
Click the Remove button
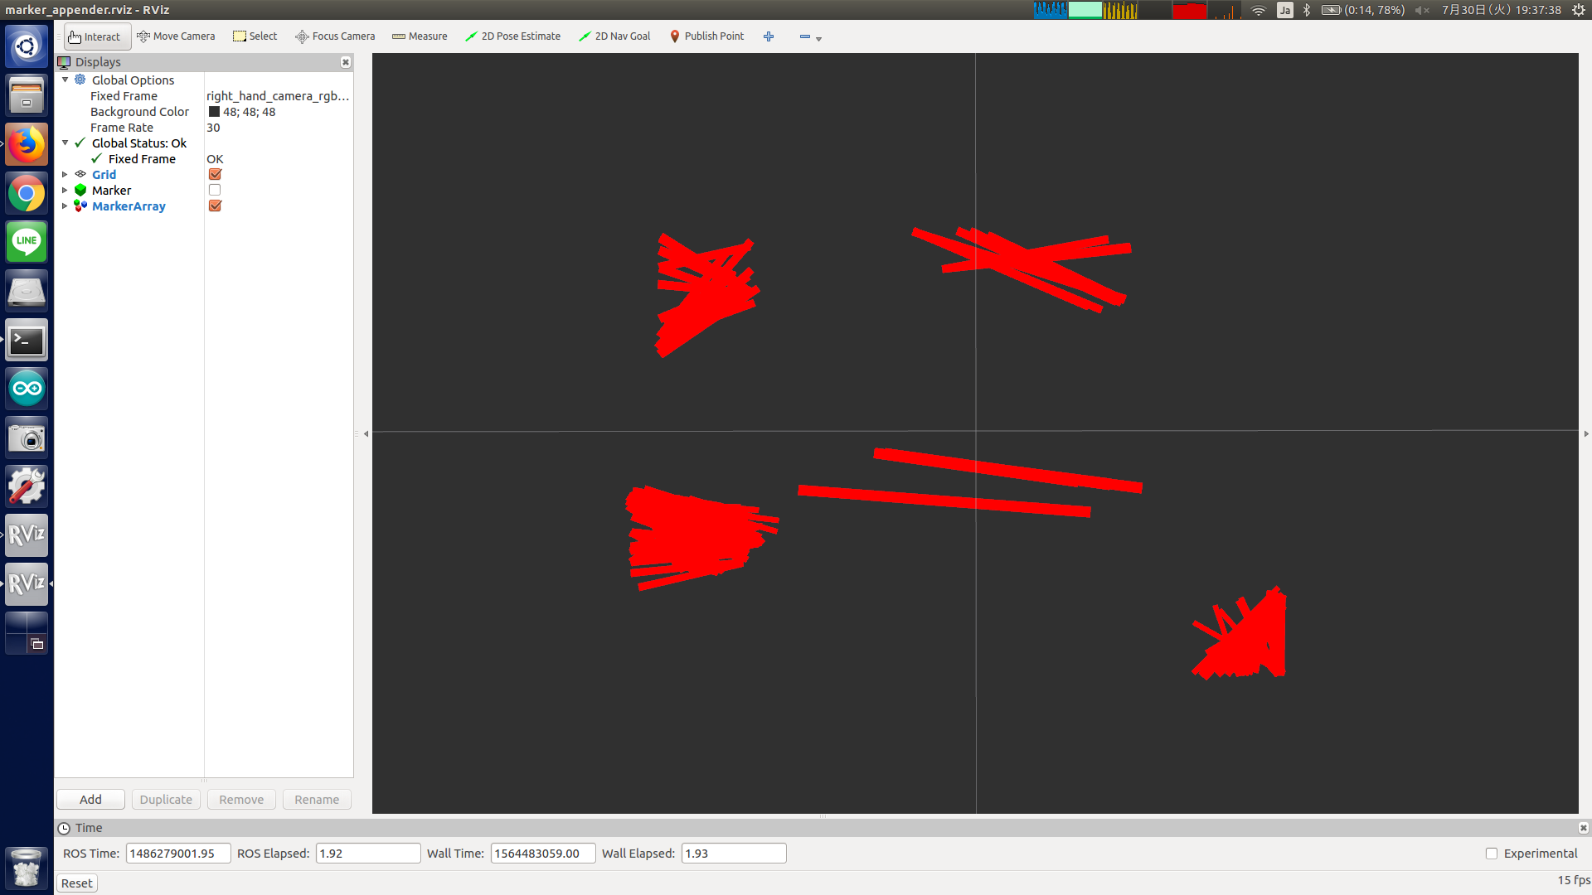[241, 800]
